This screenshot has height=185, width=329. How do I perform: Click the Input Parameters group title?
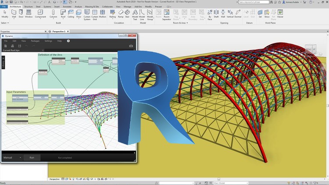point(16,92)
